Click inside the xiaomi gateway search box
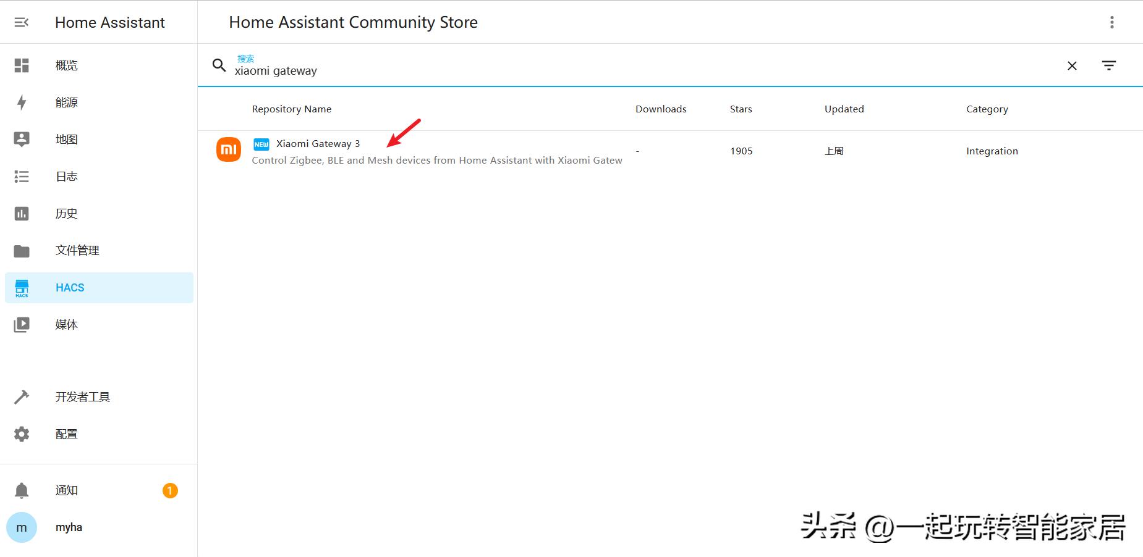Viewport: 1143px width, 557px height. [433, 70]
